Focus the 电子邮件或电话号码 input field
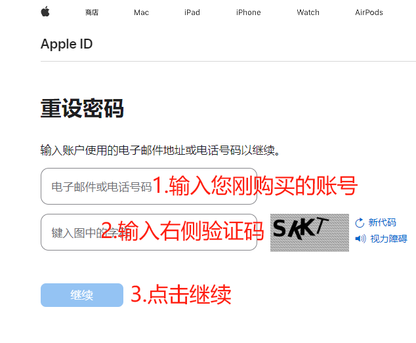The height and width of the screenshot is (343, 416). tap(149, 186)
